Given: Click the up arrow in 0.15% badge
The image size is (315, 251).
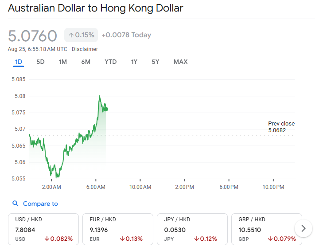Looking at the screenshot, I should [x=71, y=35].
